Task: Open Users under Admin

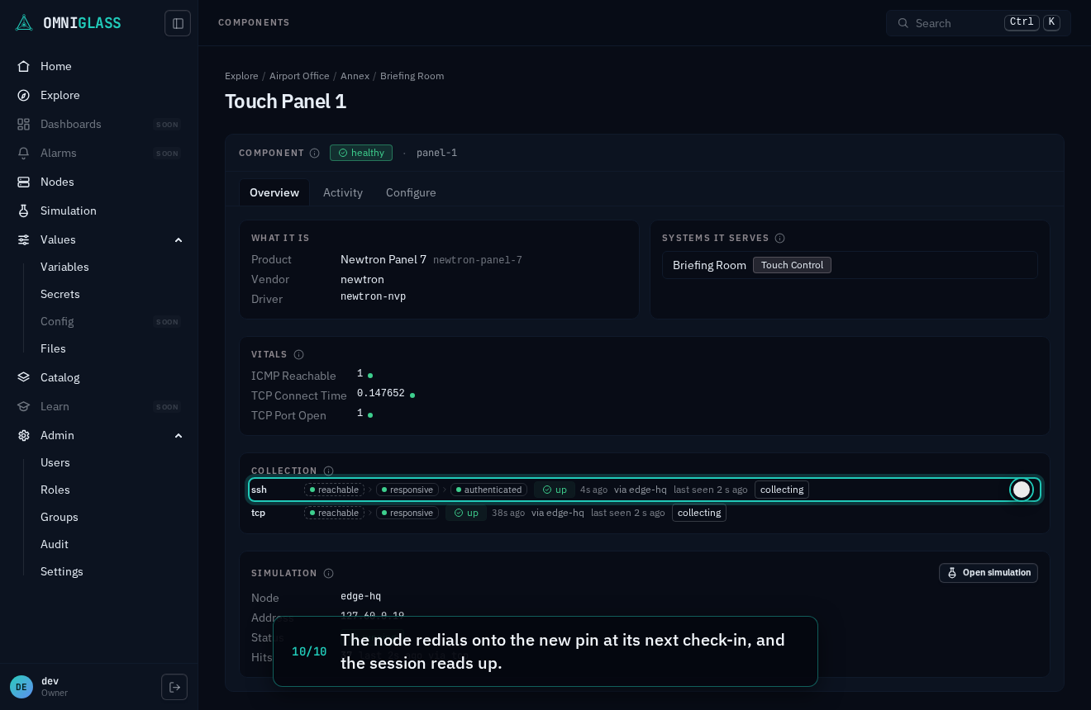Action: pyautogui.click(x=55, y=462)
